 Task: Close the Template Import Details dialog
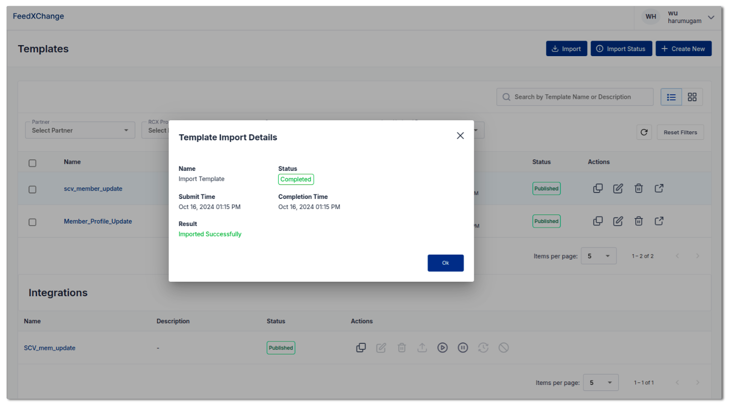pos(460,135)
